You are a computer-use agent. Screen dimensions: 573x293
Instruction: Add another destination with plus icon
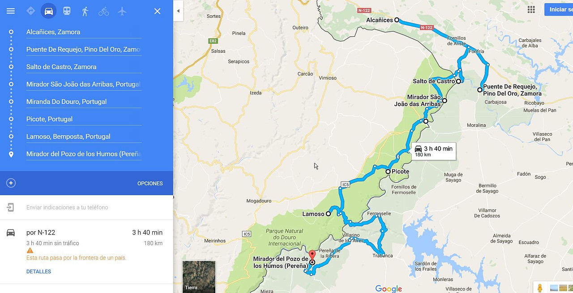coord(11,183)
